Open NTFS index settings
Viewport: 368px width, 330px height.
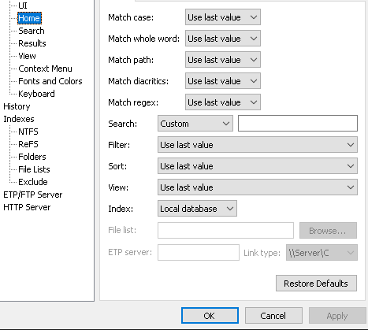coord(28,132)
